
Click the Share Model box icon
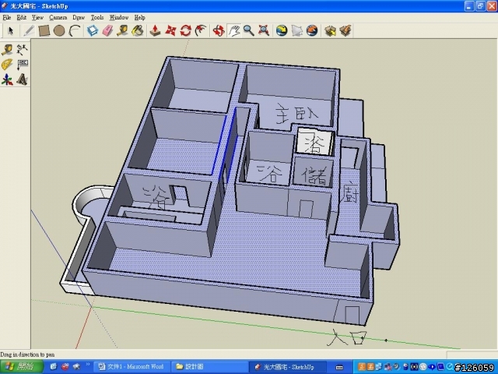pos(345,31)
